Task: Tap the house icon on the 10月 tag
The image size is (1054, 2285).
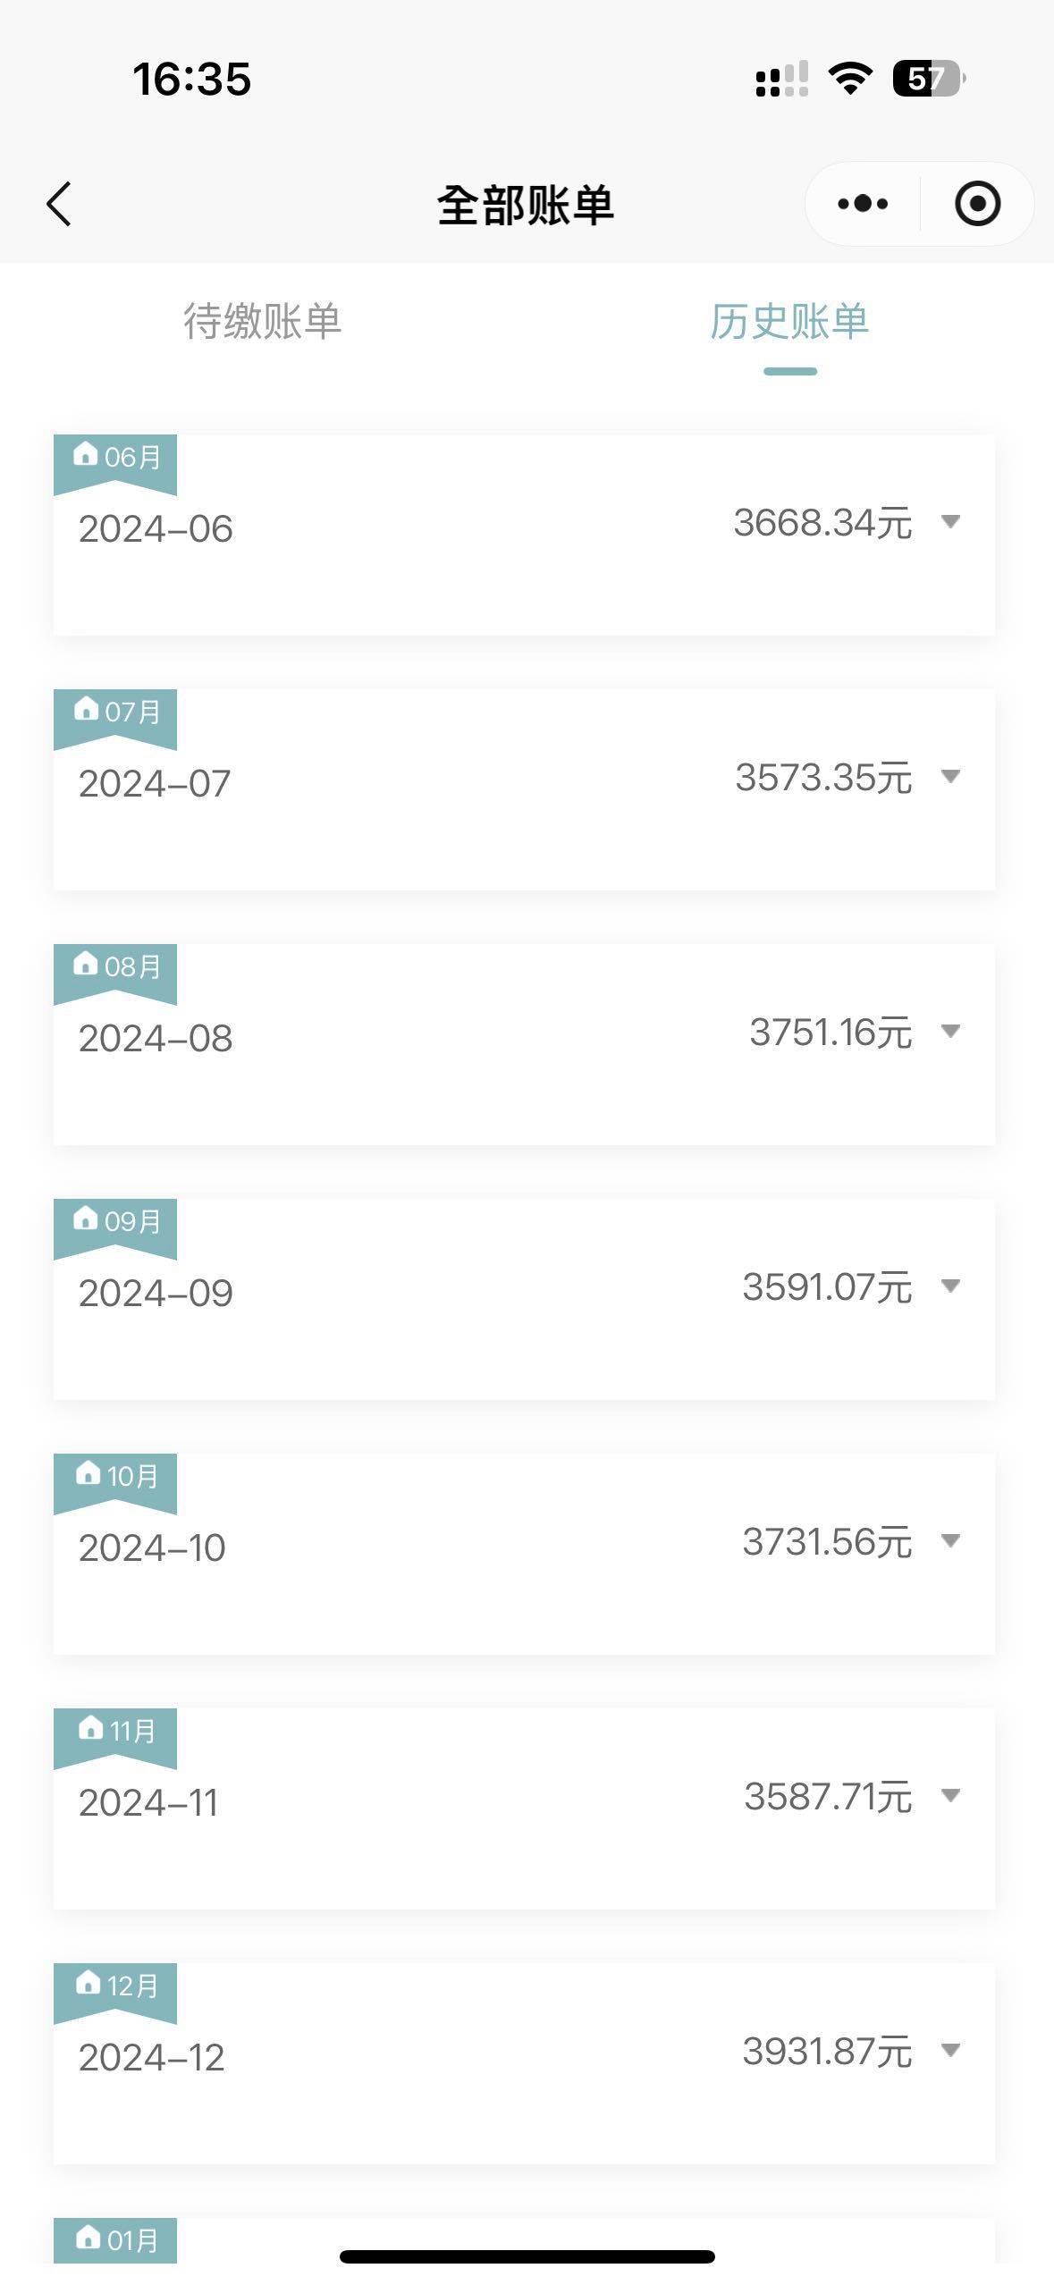Action: pos(88,1474)
